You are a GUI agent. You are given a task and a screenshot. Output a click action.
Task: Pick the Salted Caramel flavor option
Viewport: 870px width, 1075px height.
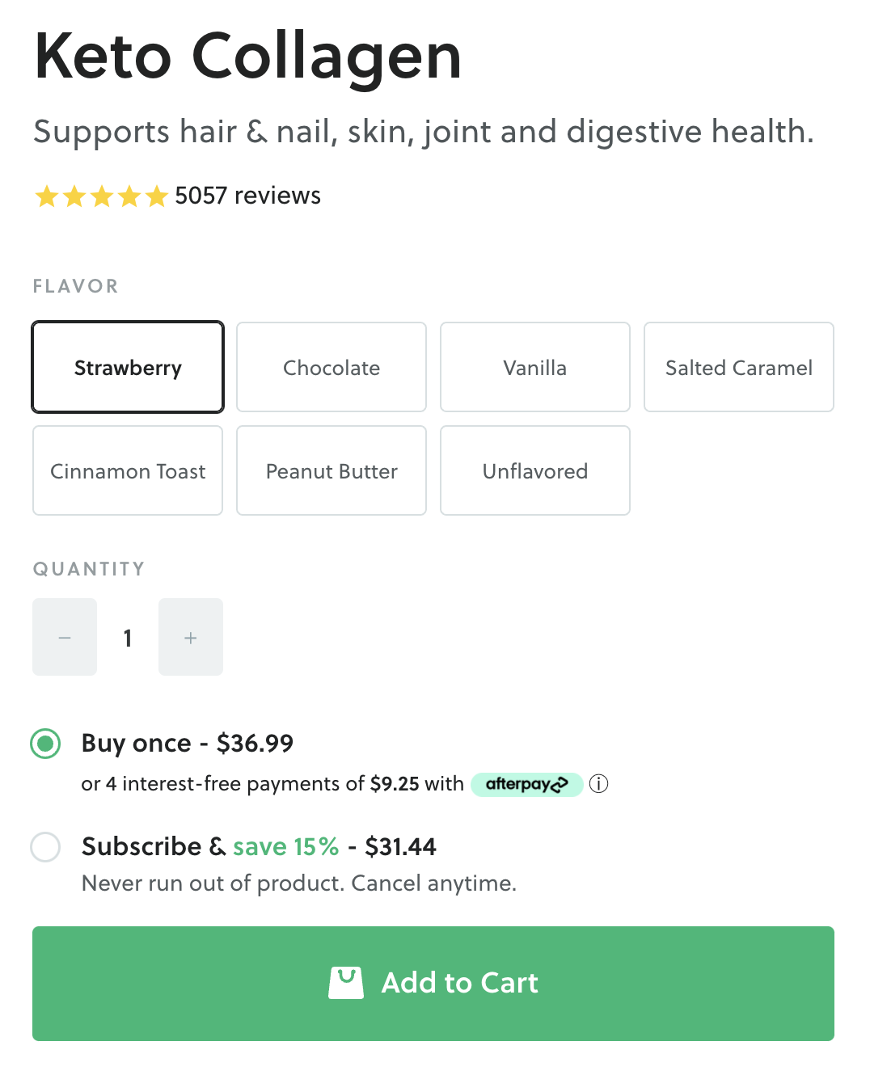coord(739,367)
